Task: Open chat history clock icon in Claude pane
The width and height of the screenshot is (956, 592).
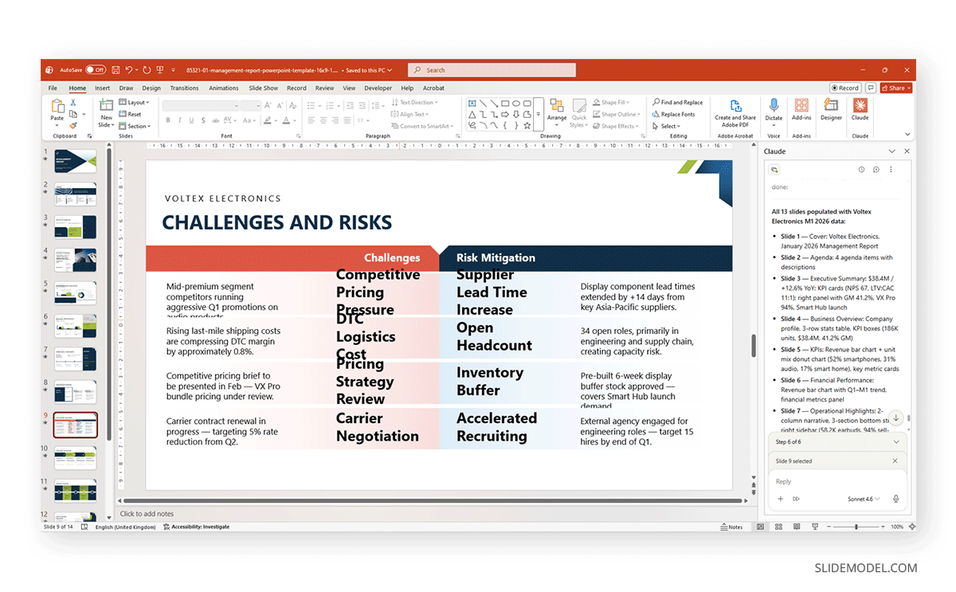Action: (861, 170)
